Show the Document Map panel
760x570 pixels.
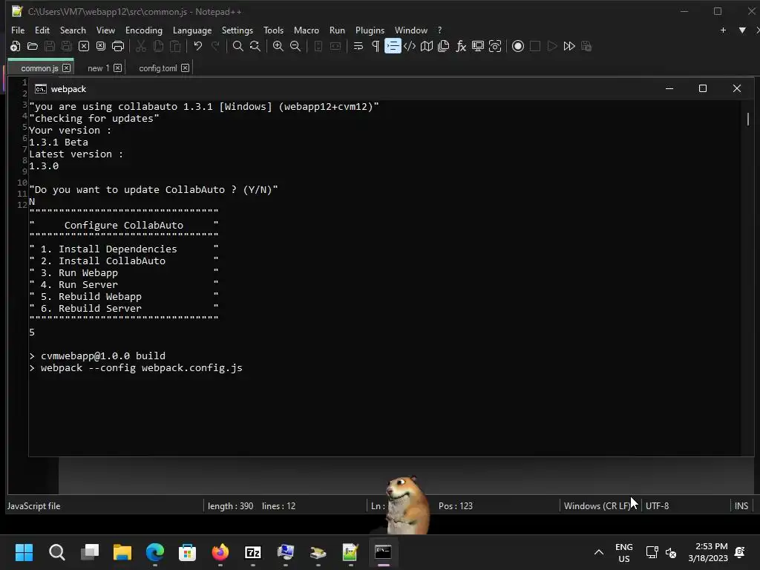pyautogui.click(x=427, y=46)
